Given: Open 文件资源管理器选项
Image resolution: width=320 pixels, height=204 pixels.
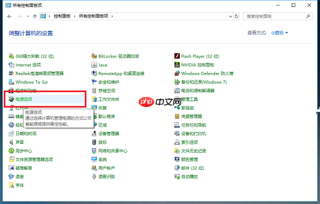Looking at the screenshot, I should [x=31, y=159].
